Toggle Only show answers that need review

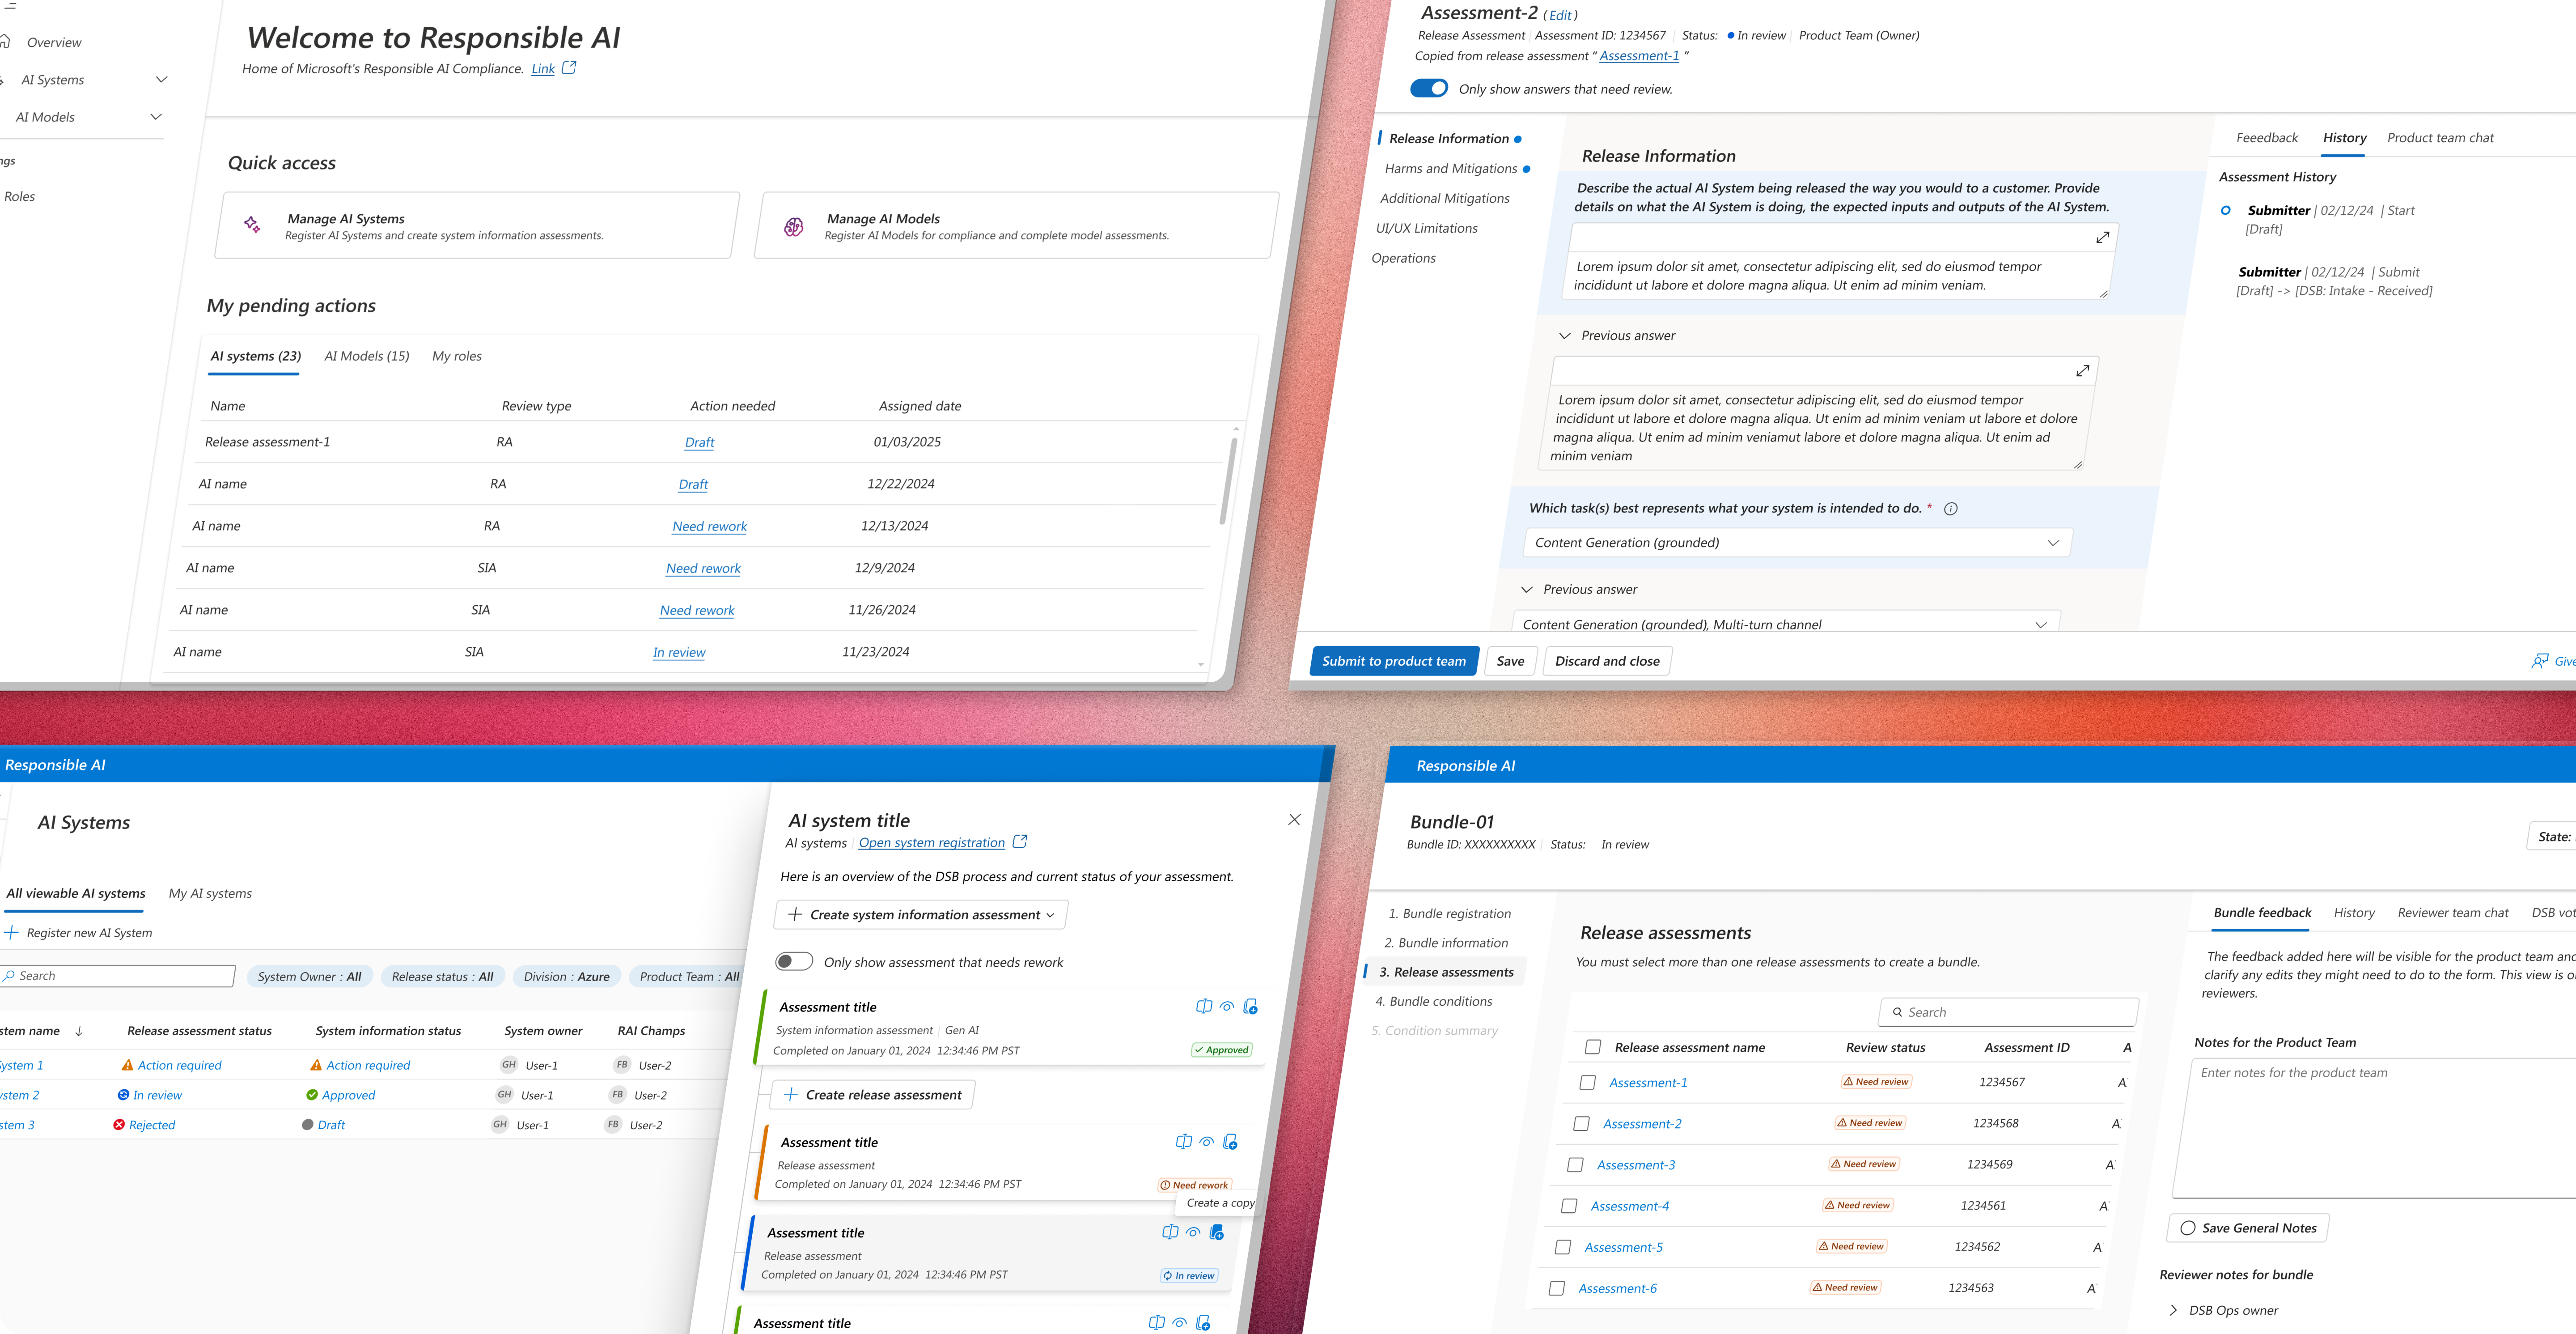click(1429, 88)
